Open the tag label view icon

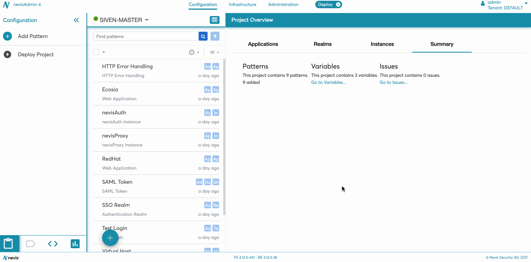point(31,244)
